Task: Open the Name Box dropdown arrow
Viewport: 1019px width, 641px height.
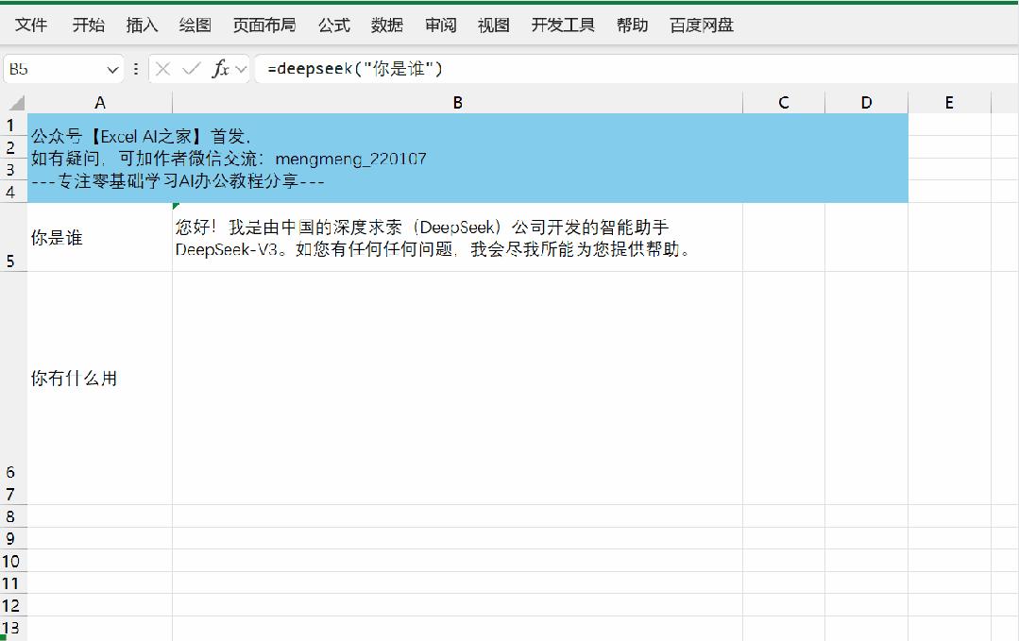Action: pos(112,68)
